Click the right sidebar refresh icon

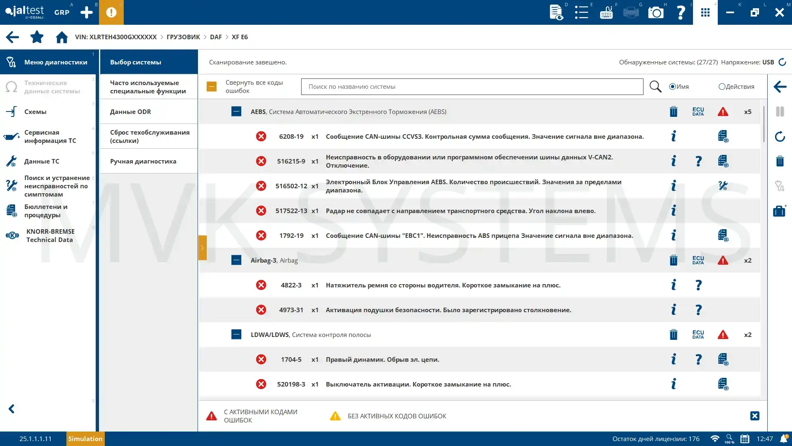tap(780, 136)
